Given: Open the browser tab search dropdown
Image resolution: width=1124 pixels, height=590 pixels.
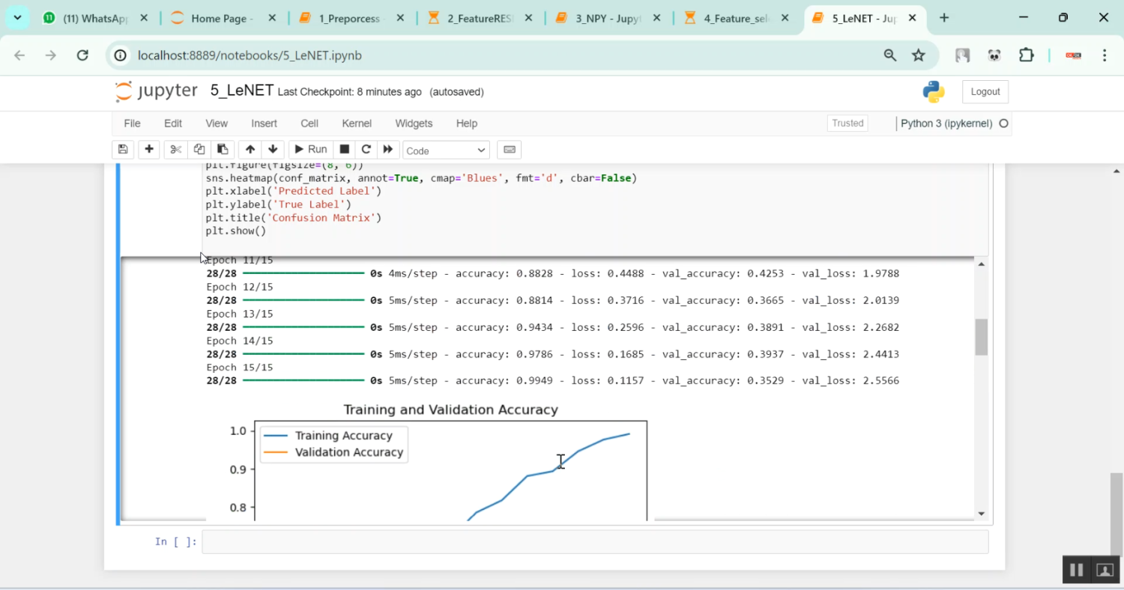Looking at the screenshot, I should [17, 18].
